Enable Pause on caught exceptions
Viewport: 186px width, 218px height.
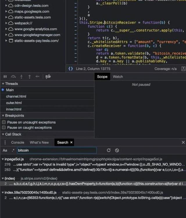click(x=4, y=128)
